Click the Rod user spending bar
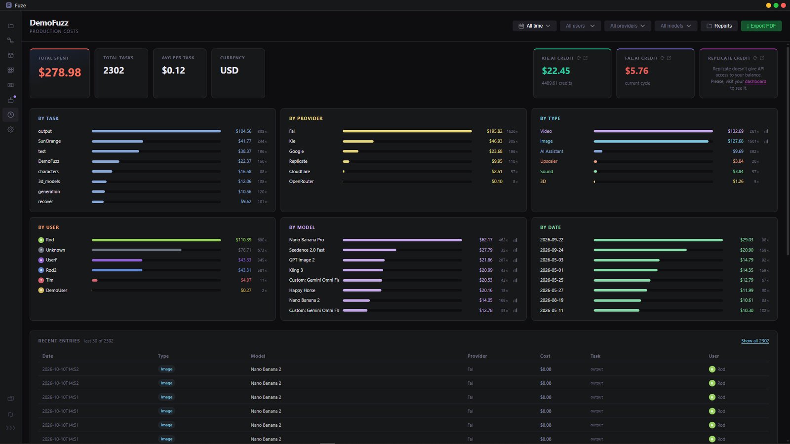790x444 pixels. click(x=156, y=240)
